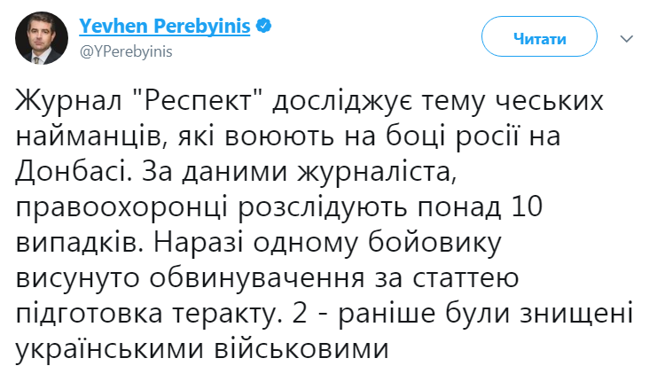Click the word "правоохоронці" in tweet text
Screen dimensions: 649x366
click(x=121, y=208)
